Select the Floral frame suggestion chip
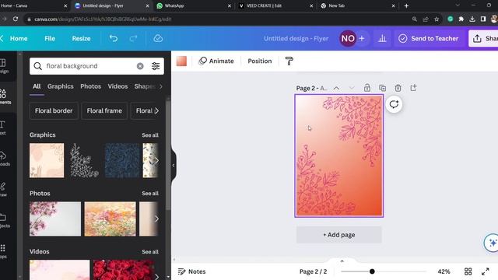498x280 pixels. tap(104, 110)
